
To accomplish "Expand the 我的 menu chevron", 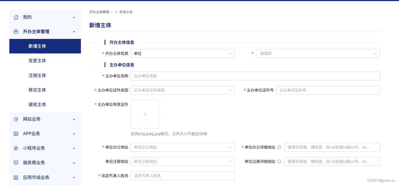I will click(74, 17).
